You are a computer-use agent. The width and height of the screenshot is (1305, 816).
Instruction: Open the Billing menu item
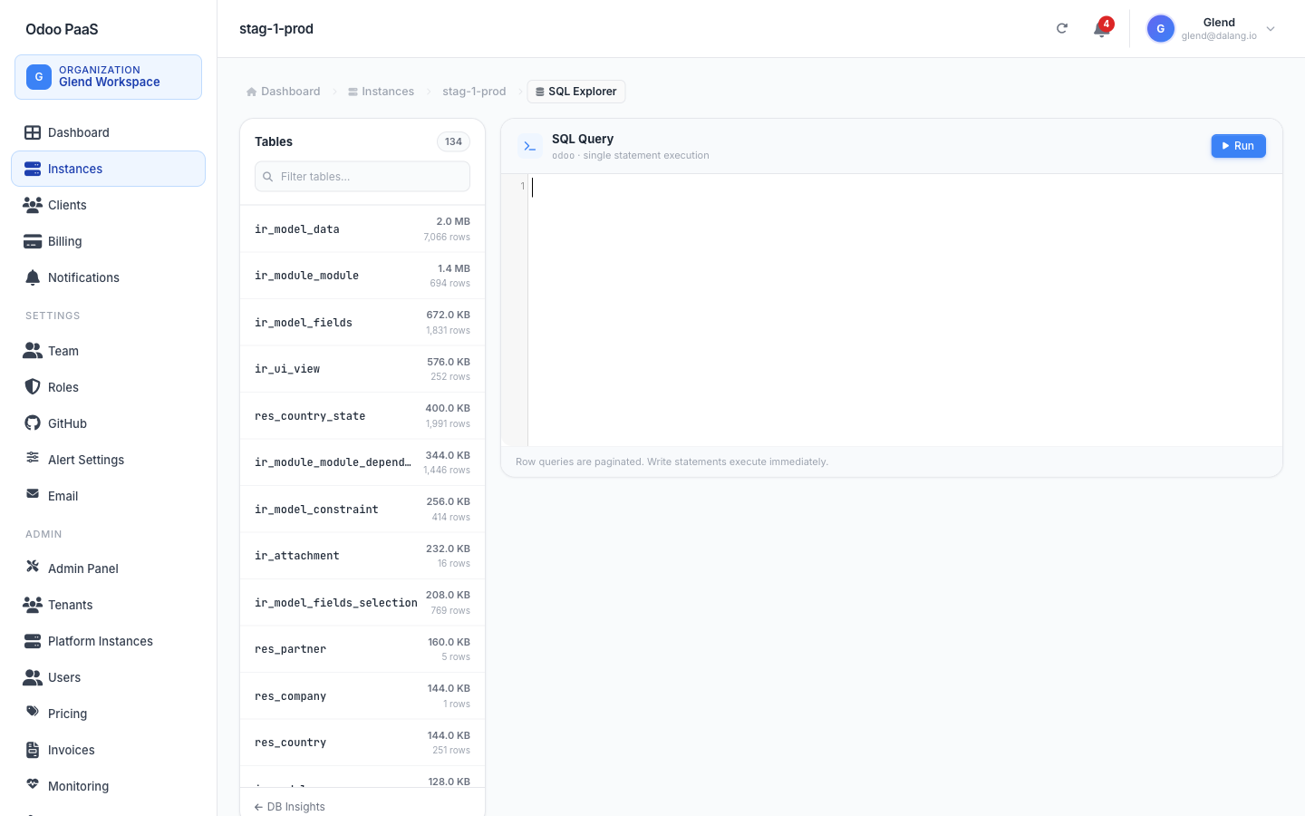click(x=108, y=241)
